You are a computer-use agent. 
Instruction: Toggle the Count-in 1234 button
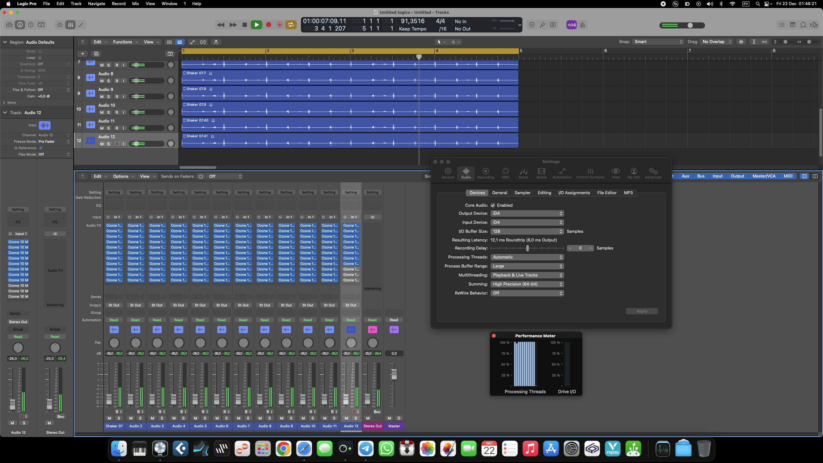tap(571, 25)
